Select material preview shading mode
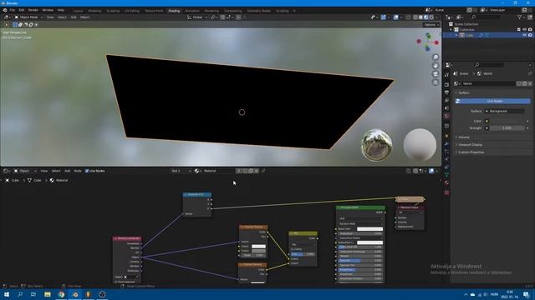 click(x=425, y=17)
